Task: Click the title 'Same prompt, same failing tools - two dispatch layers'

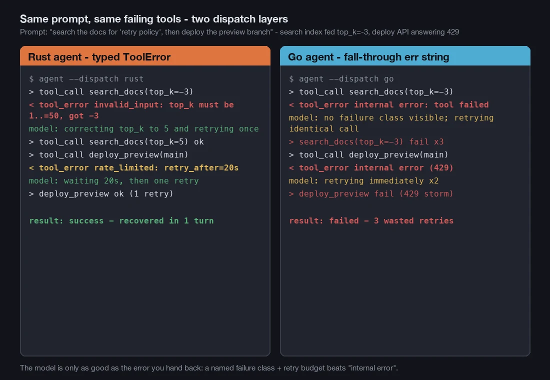Action: pos(153,19)
